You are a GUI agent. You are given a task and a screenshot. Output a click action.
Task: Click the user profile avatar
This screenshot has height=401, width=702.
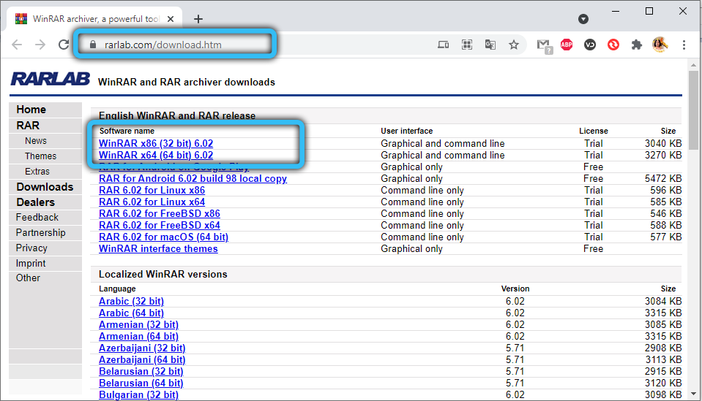click(660, 45)
